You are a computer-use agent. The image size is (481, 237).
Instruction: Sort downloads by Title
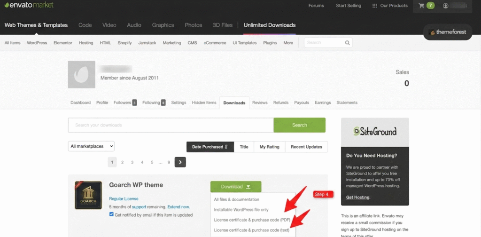tap(244, 147)
